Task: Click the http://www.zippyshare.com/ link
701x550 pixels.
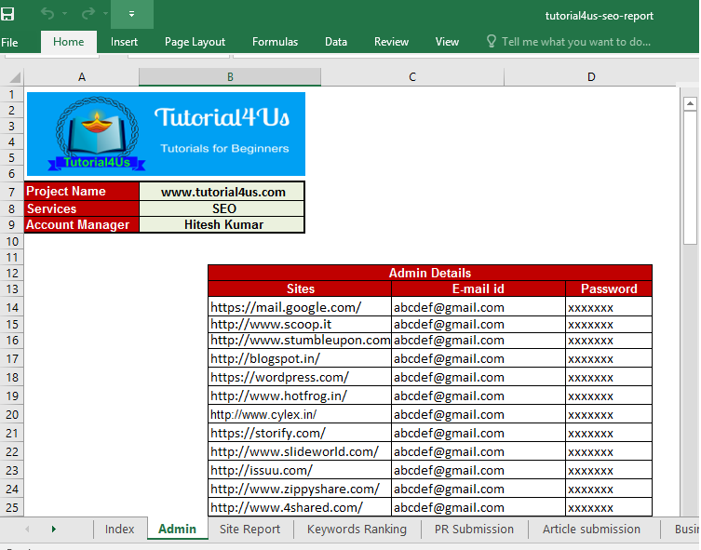Action: [295, 489]
